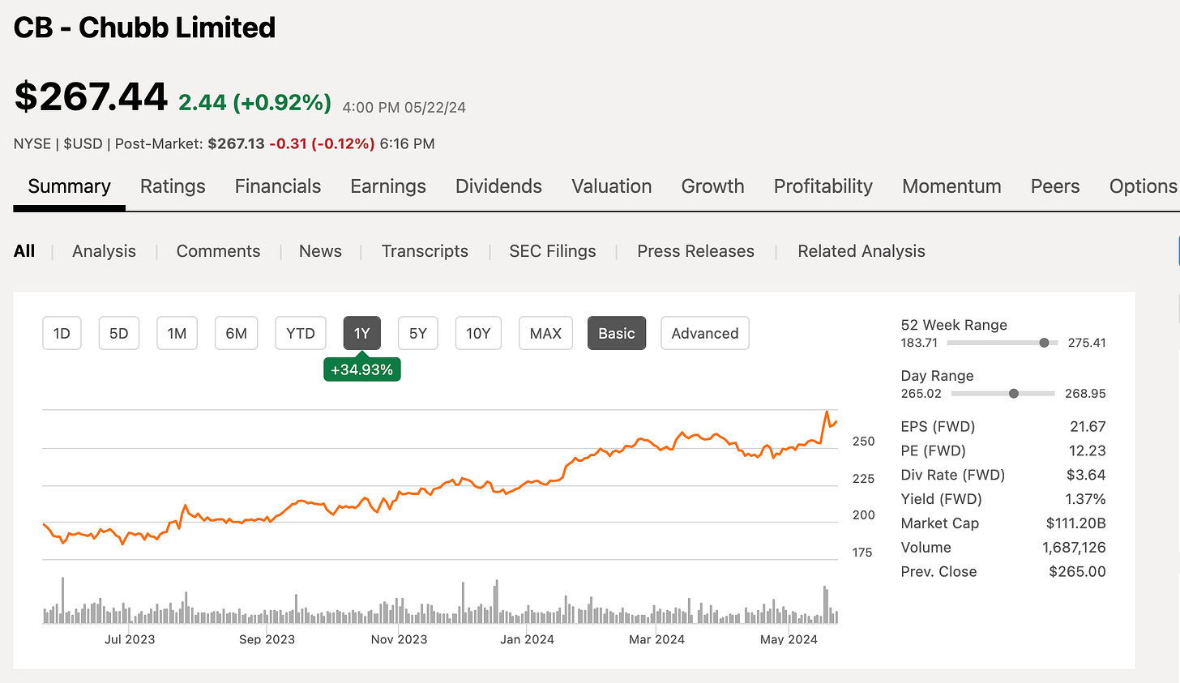Open Press Releases filter
The width and height of the screenshot is (1180, 683).
[695, 251]
